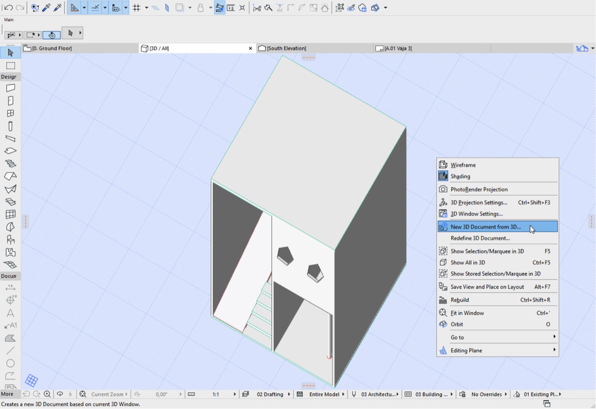Viewport: 596px width, 409px height.
Task: Select the Dimension tool
Action: click(x=10, y=288)
